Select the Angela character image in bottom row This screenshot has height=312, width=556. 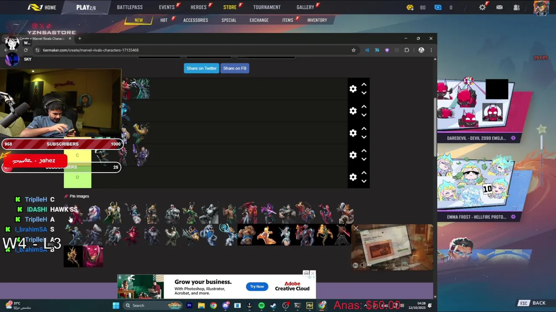[x=73, y=256]
